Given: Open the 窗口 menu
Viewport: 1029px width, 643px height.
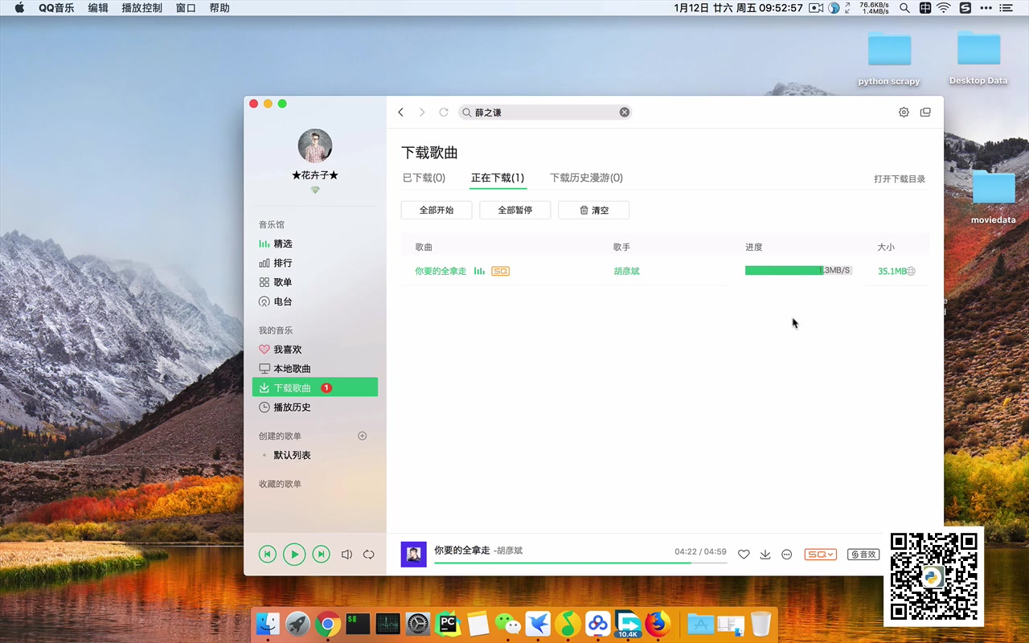Looking at the screenshot, I should 187,8.
